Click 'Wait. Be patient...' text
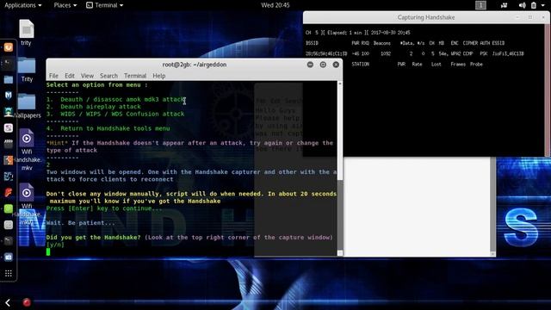Screen dimensions: 551x310 click(80, 223)
